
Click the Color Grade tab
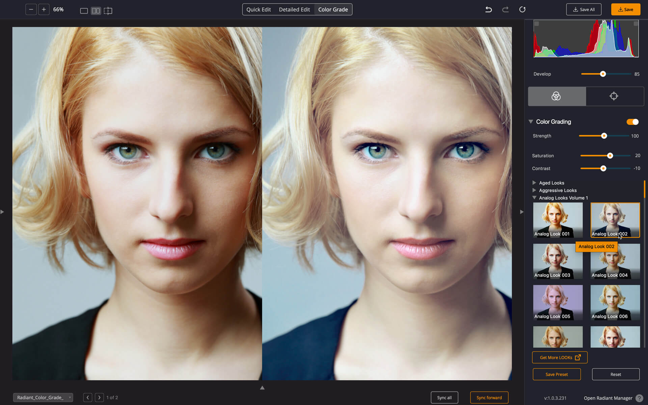[x=333, y=9]
